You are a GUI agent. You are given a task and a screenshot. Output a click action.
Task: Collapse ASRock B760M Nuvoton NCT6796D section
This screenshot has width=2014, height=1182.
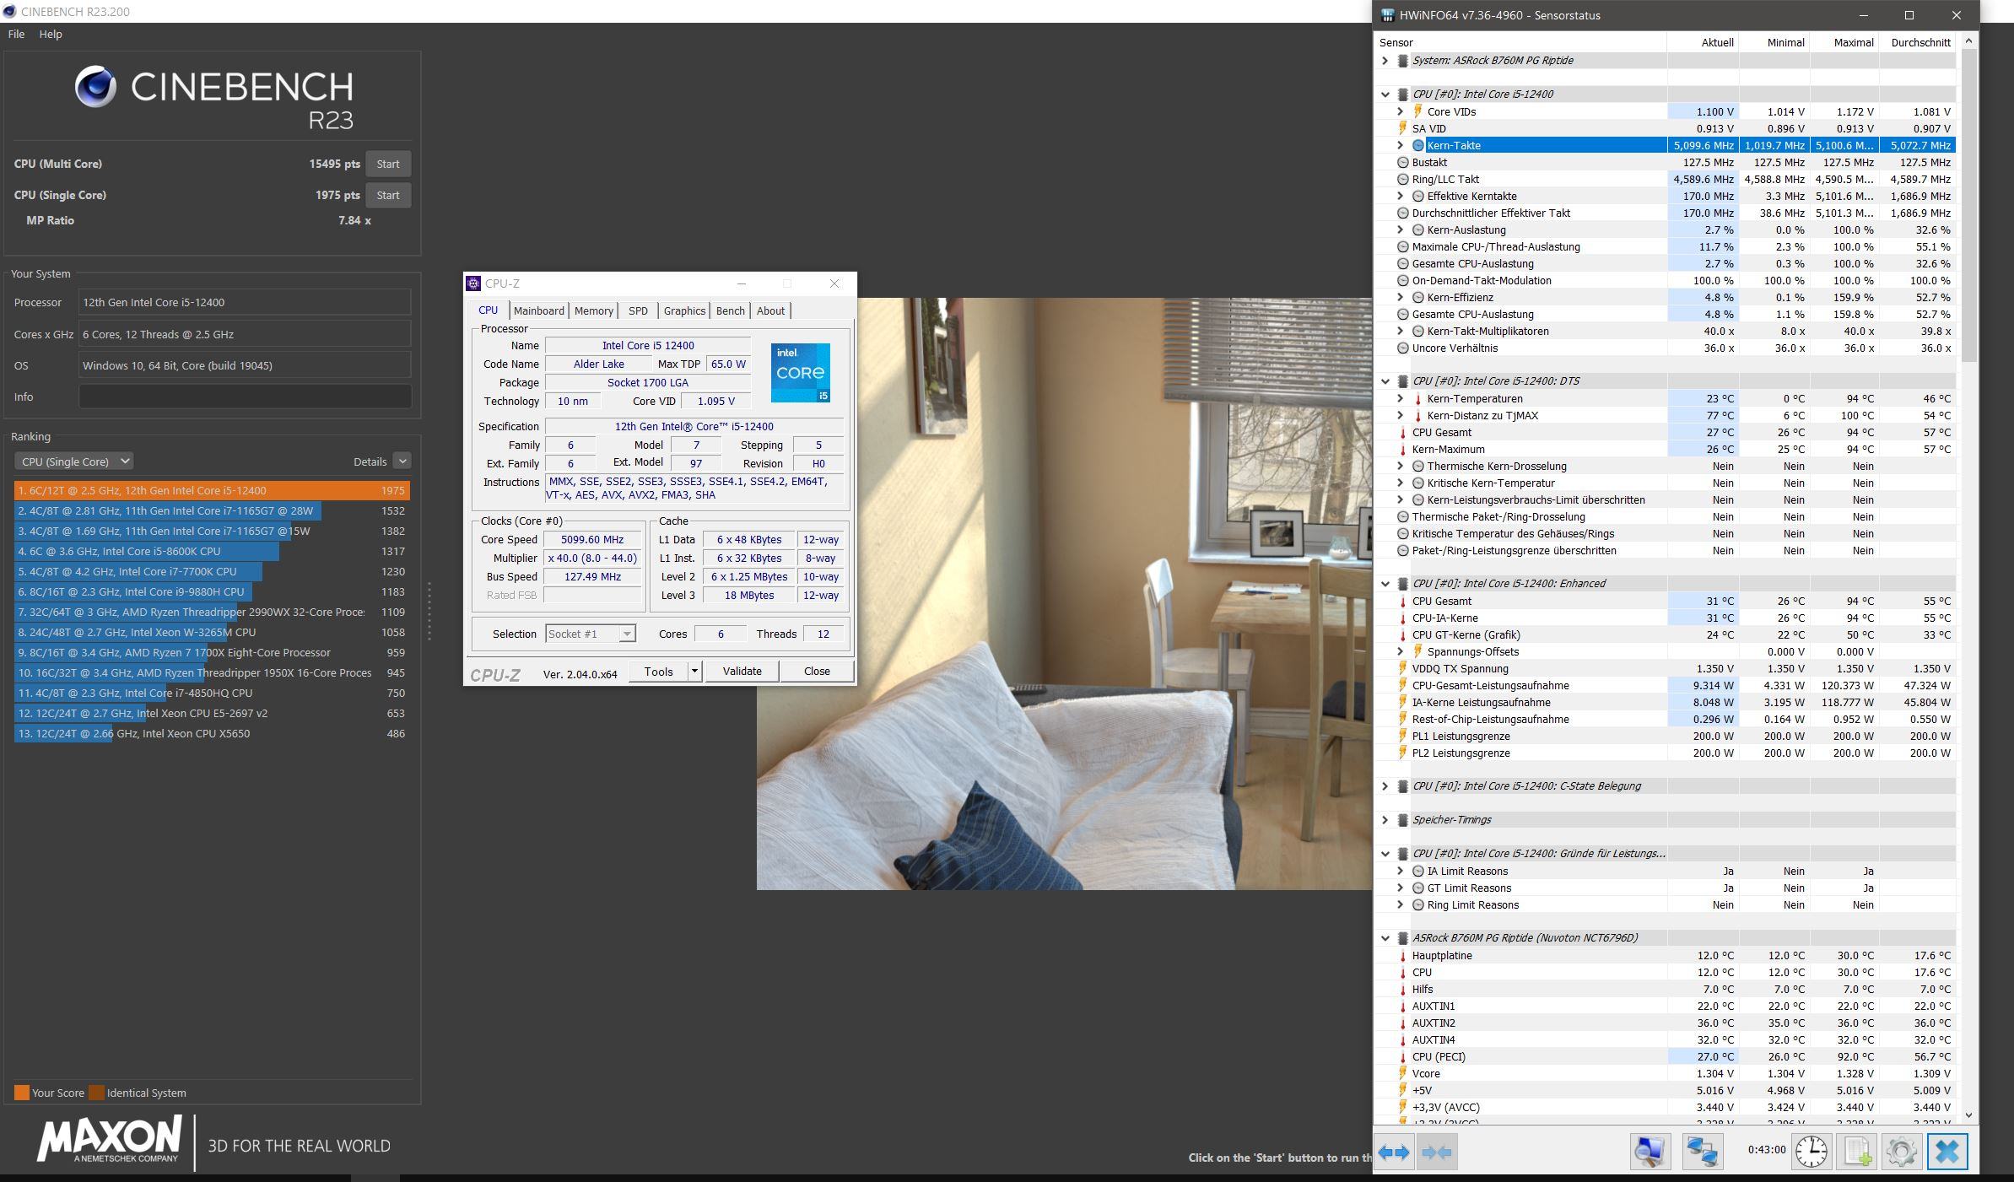click(1385, 938)
